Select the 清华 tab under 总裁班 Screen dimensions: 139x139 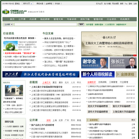pos(61,83)
